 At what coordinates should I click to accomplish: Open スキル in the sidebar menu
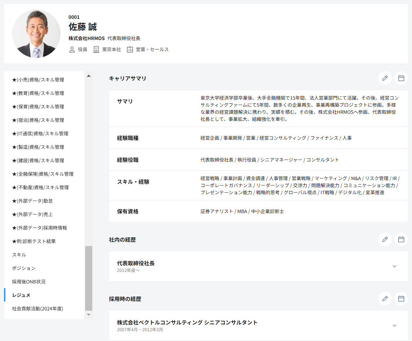click(x=19, y=255)
